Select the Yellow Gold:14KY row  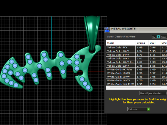click(136, 55)
